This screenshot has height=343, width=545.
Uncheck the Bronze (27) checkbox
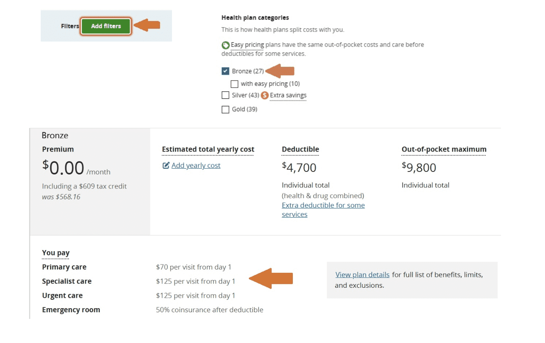pos(226,71)
